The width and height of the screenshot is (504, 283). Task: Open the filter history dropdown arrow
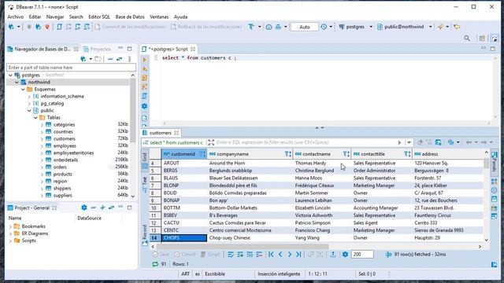tap(409, 143)
